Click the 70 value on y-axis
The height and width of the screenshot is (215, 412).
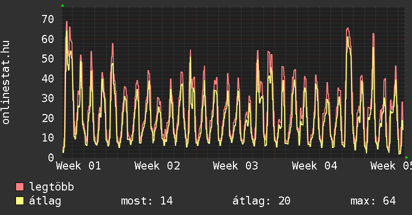[47, 19]
